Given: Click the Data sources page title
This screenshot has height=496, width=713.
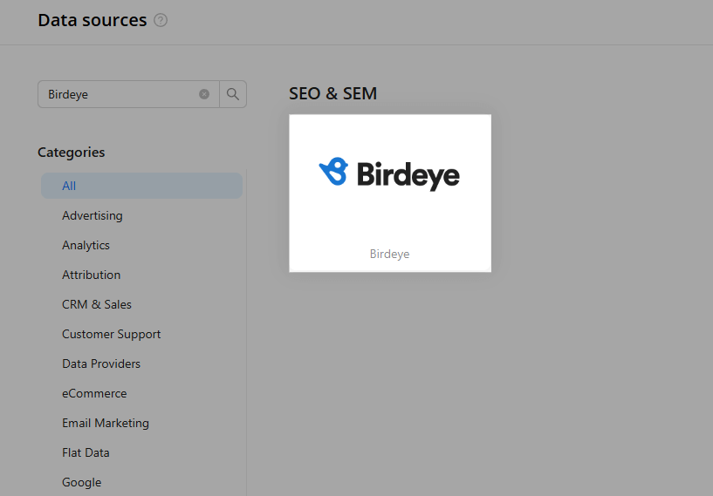Looking at the screenshot, I should [93, 20].
